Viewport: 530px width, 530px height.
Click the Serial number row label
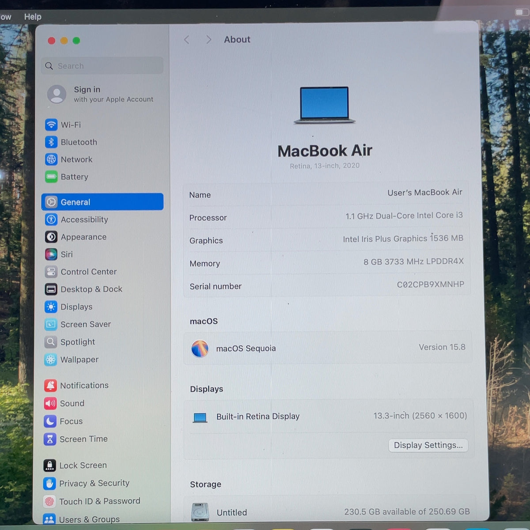(x=216, y=286)
